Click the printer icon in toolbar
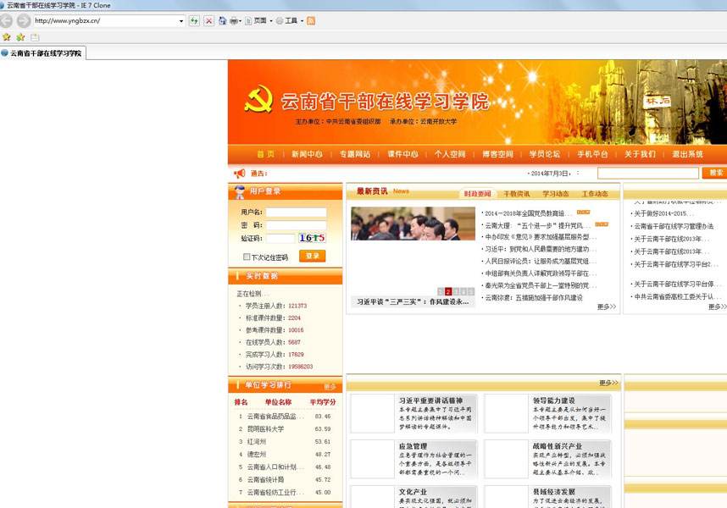The width and height of the screenshot is (727, 508). pos(234,21)
